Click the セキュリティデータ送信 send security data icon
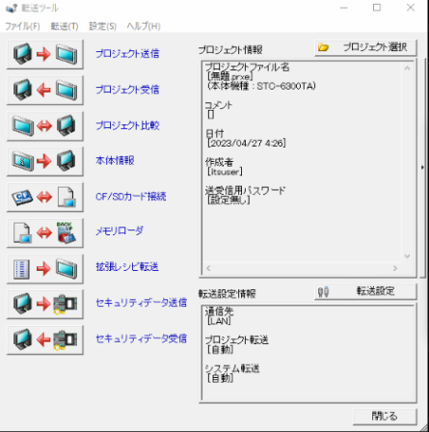Viewport: 429px width, 432px height. coord(45,305)
